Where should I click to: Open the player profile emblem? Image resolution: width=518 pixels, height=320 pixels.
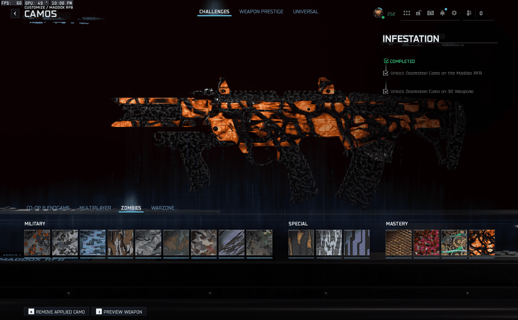pos(378,13)
